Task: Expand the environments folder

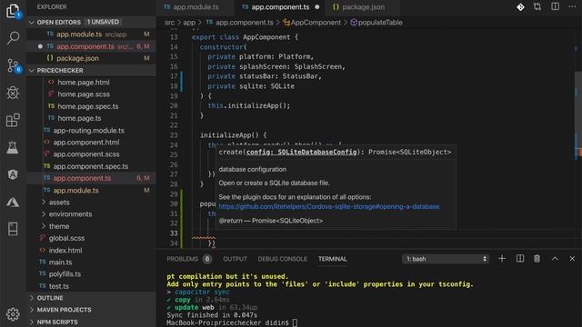Action: click(x=70, y=214)
